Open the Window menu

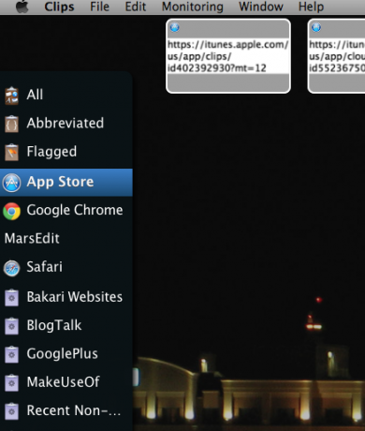(261, 7)
